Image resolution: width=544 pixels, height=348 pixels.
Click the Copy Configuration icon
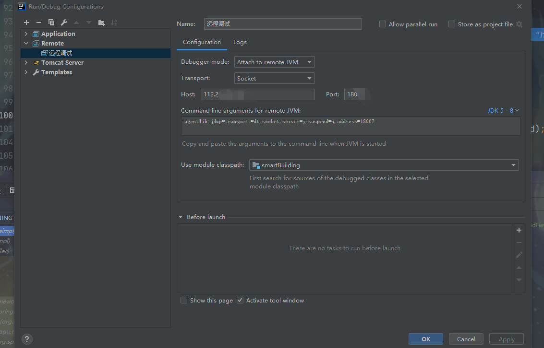pos(51,23)
